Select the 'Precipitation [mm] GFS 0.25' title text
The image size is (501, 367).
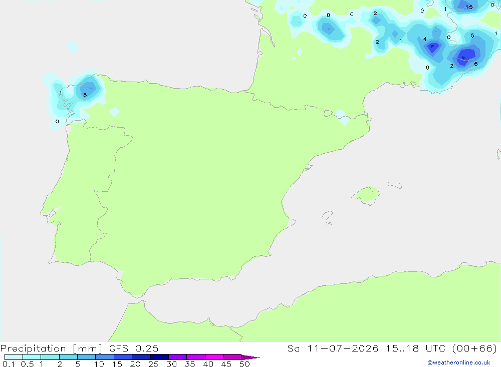tap(79, 348)
